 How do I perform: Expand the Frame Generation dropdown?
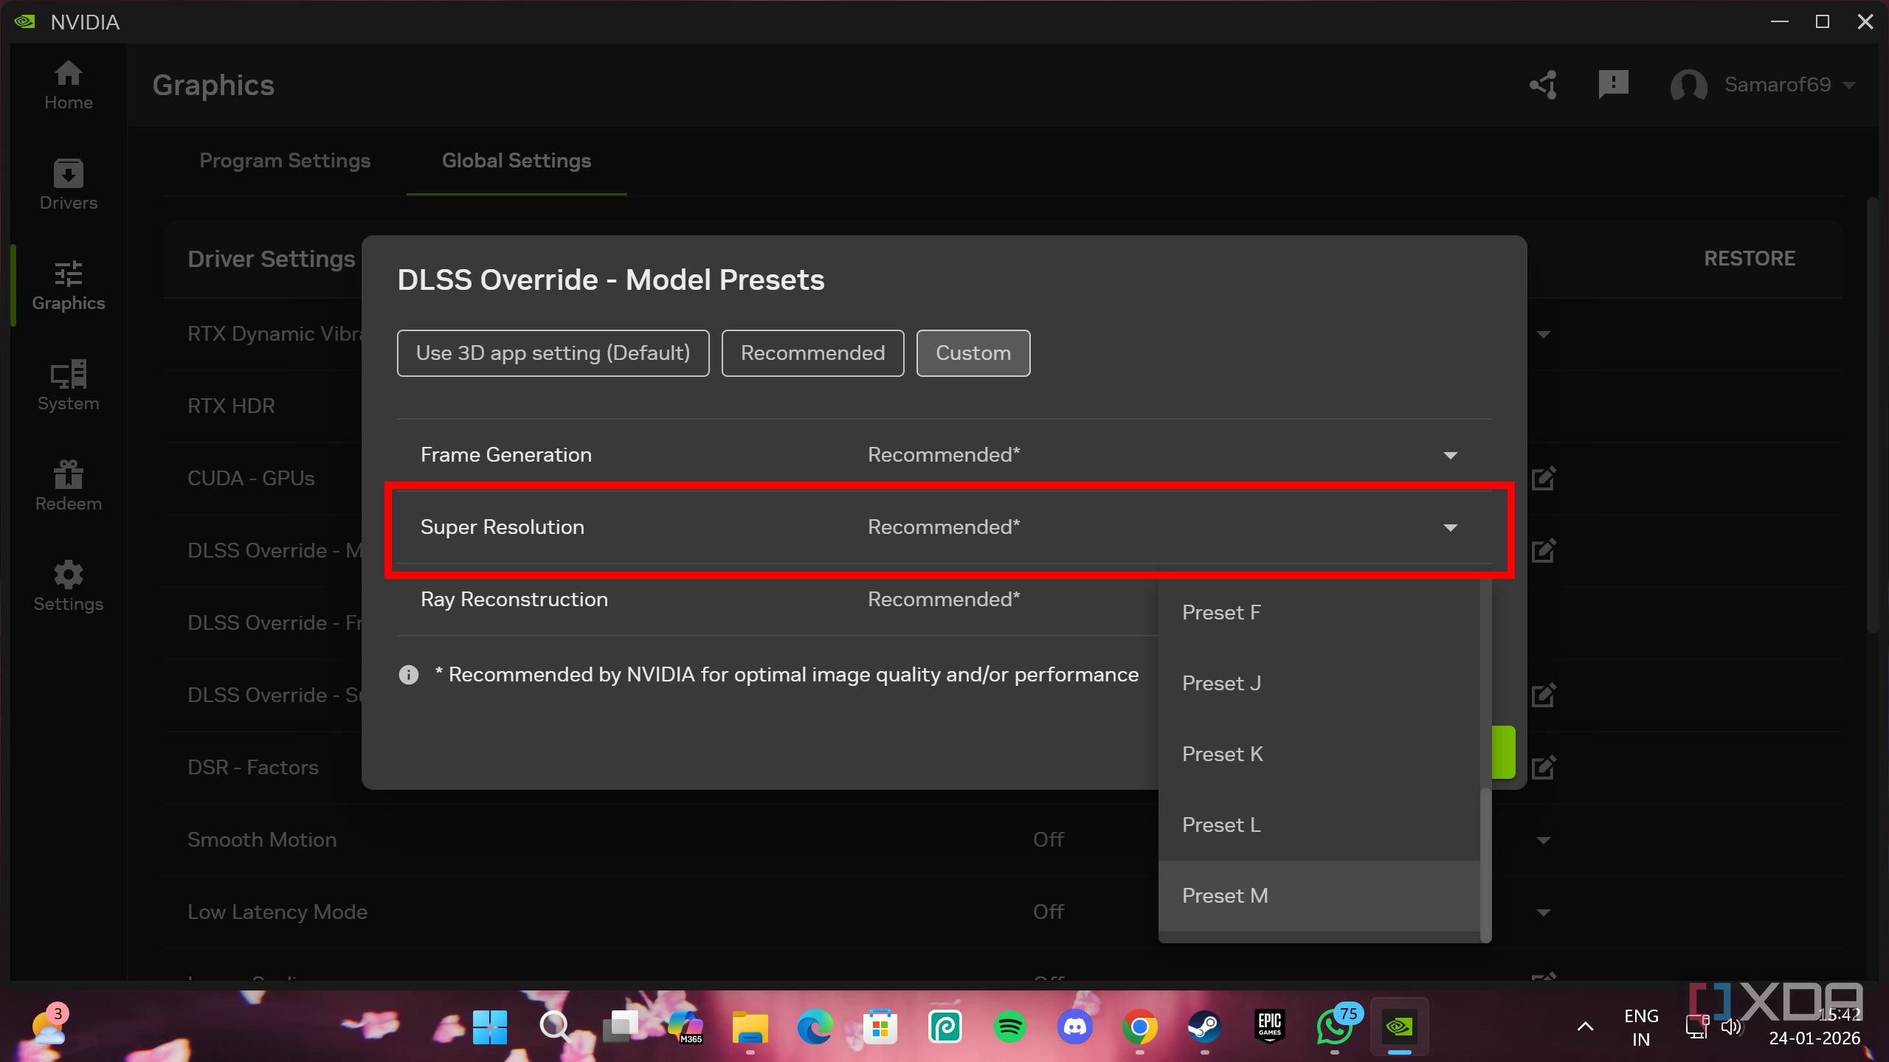pos(1451,456)
